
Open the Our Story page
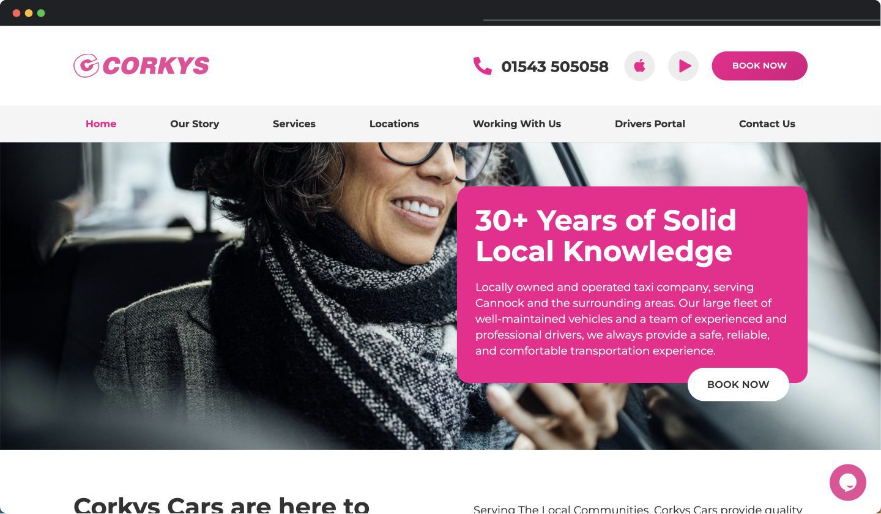pos(195,124)
